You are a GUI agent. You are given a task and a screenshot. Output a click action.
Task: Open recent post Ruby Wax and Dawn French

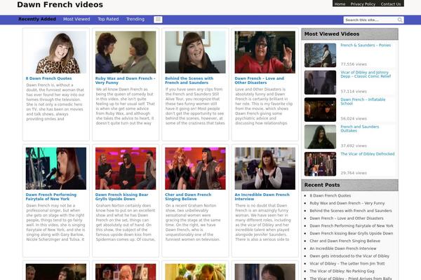347,203
